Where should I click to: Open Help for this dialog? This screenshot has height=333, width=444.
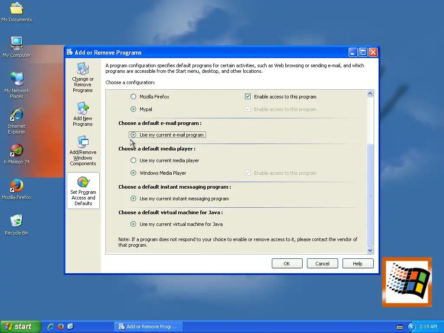pyautogui.click(x=358, y=264)
